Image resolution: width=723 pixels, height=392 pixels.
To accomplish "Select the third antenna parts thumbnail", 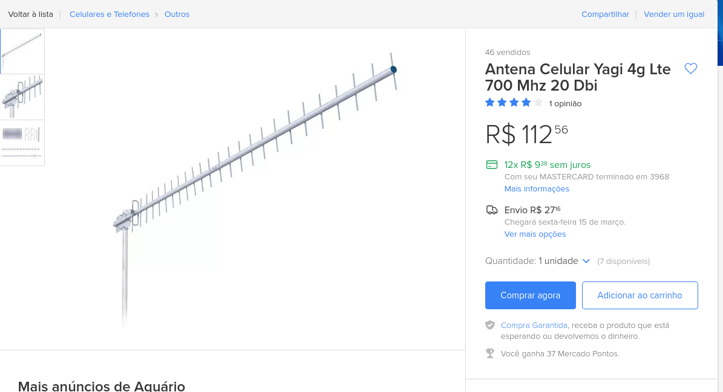I will point(22,143).
